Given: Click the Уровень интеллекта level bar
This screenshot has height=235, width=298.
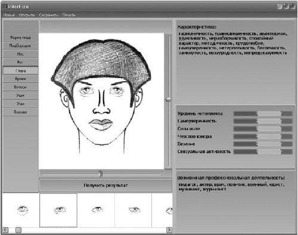Looking at the screenshot, I should 263,114.
